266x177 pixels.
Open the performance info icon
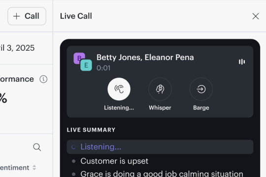click(43, 79)
